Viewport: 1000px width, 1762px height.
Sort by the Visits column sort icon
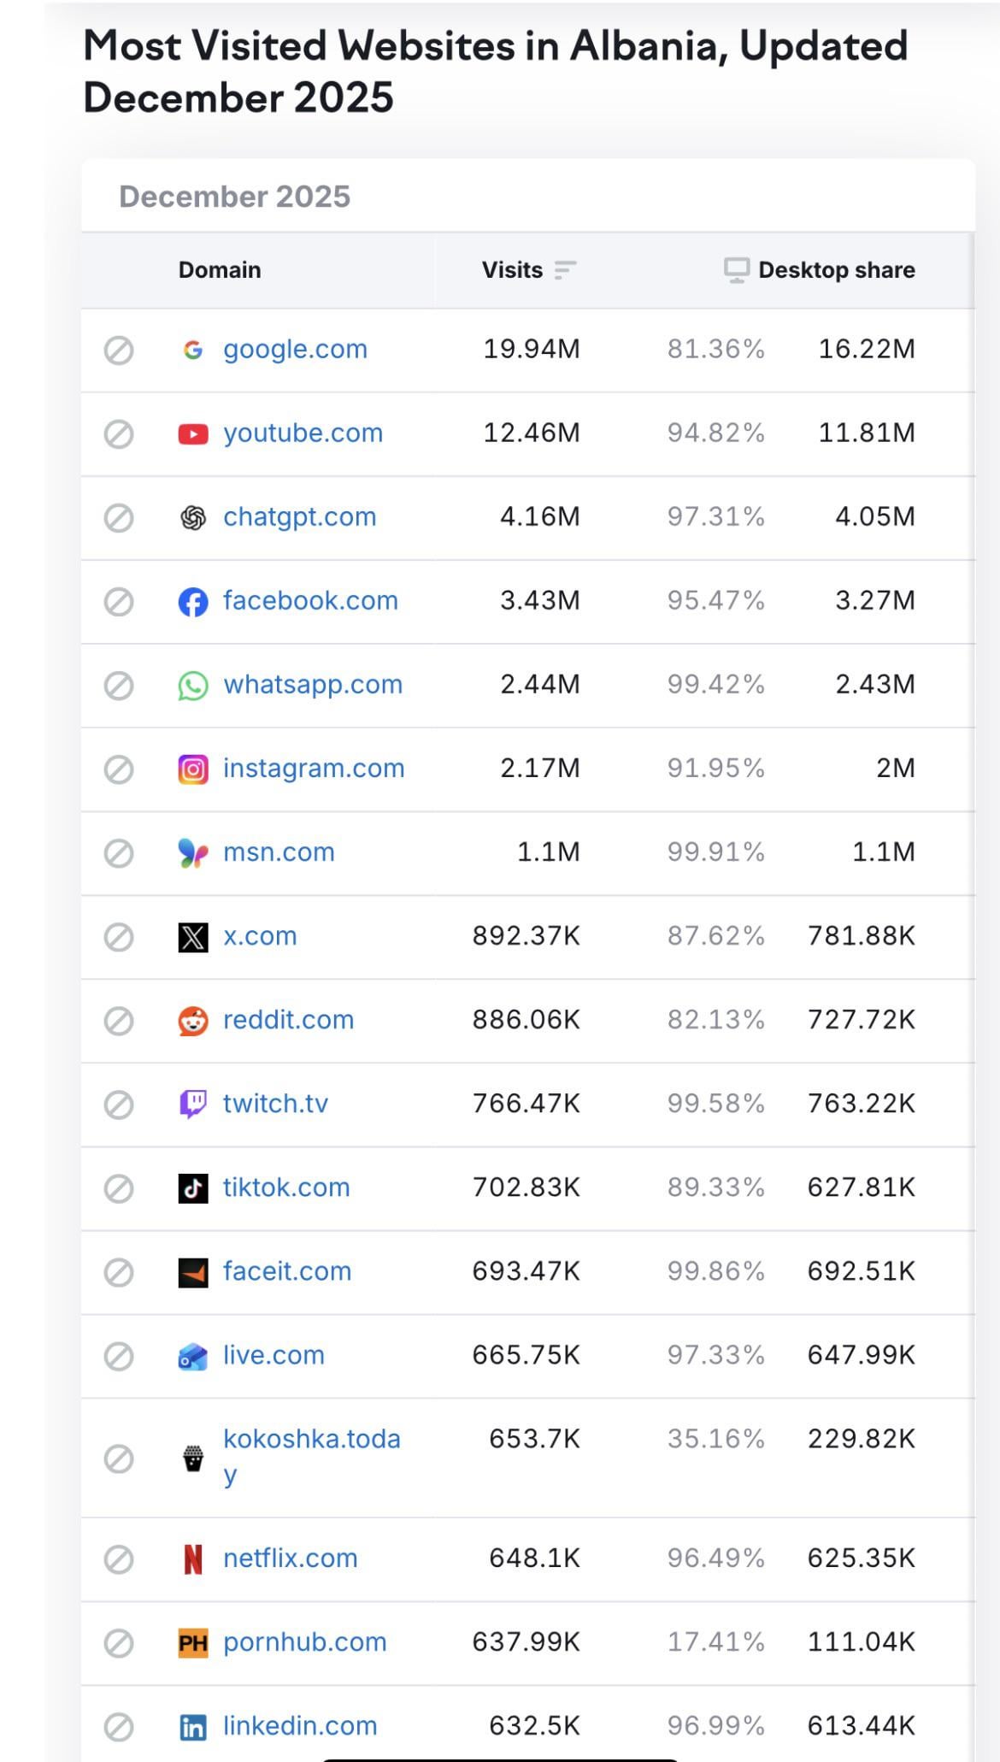point(565,270)
